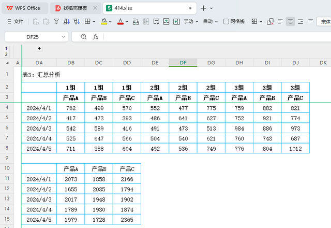Select column header DB
The image size is (331, 228).
click(x=71, y=63)
